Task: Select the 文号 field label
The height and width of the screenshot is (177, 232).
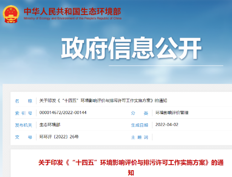Action: point(23,137)
